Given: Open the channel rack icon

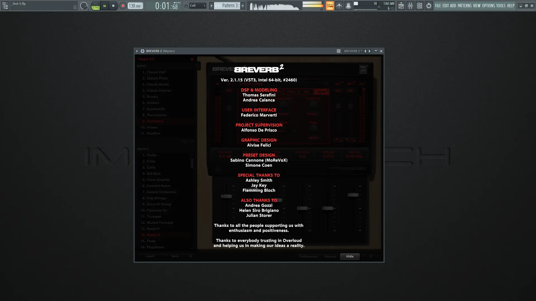Looking at the screenshot, I should [419, 6].
